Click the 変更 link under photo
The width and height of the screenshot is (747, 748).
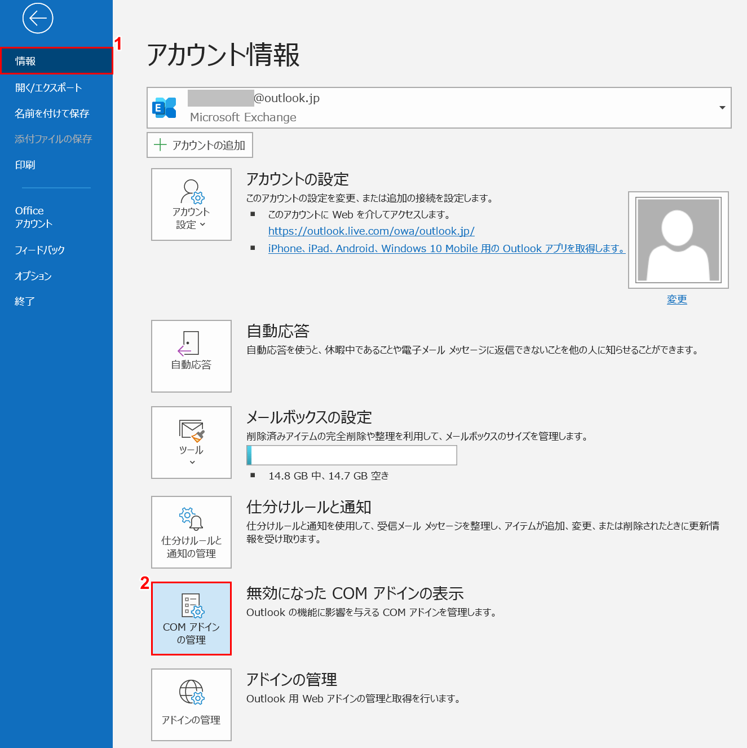[677, 300]
